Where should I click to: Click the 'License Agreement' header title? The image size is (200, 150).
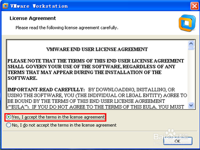33,18
